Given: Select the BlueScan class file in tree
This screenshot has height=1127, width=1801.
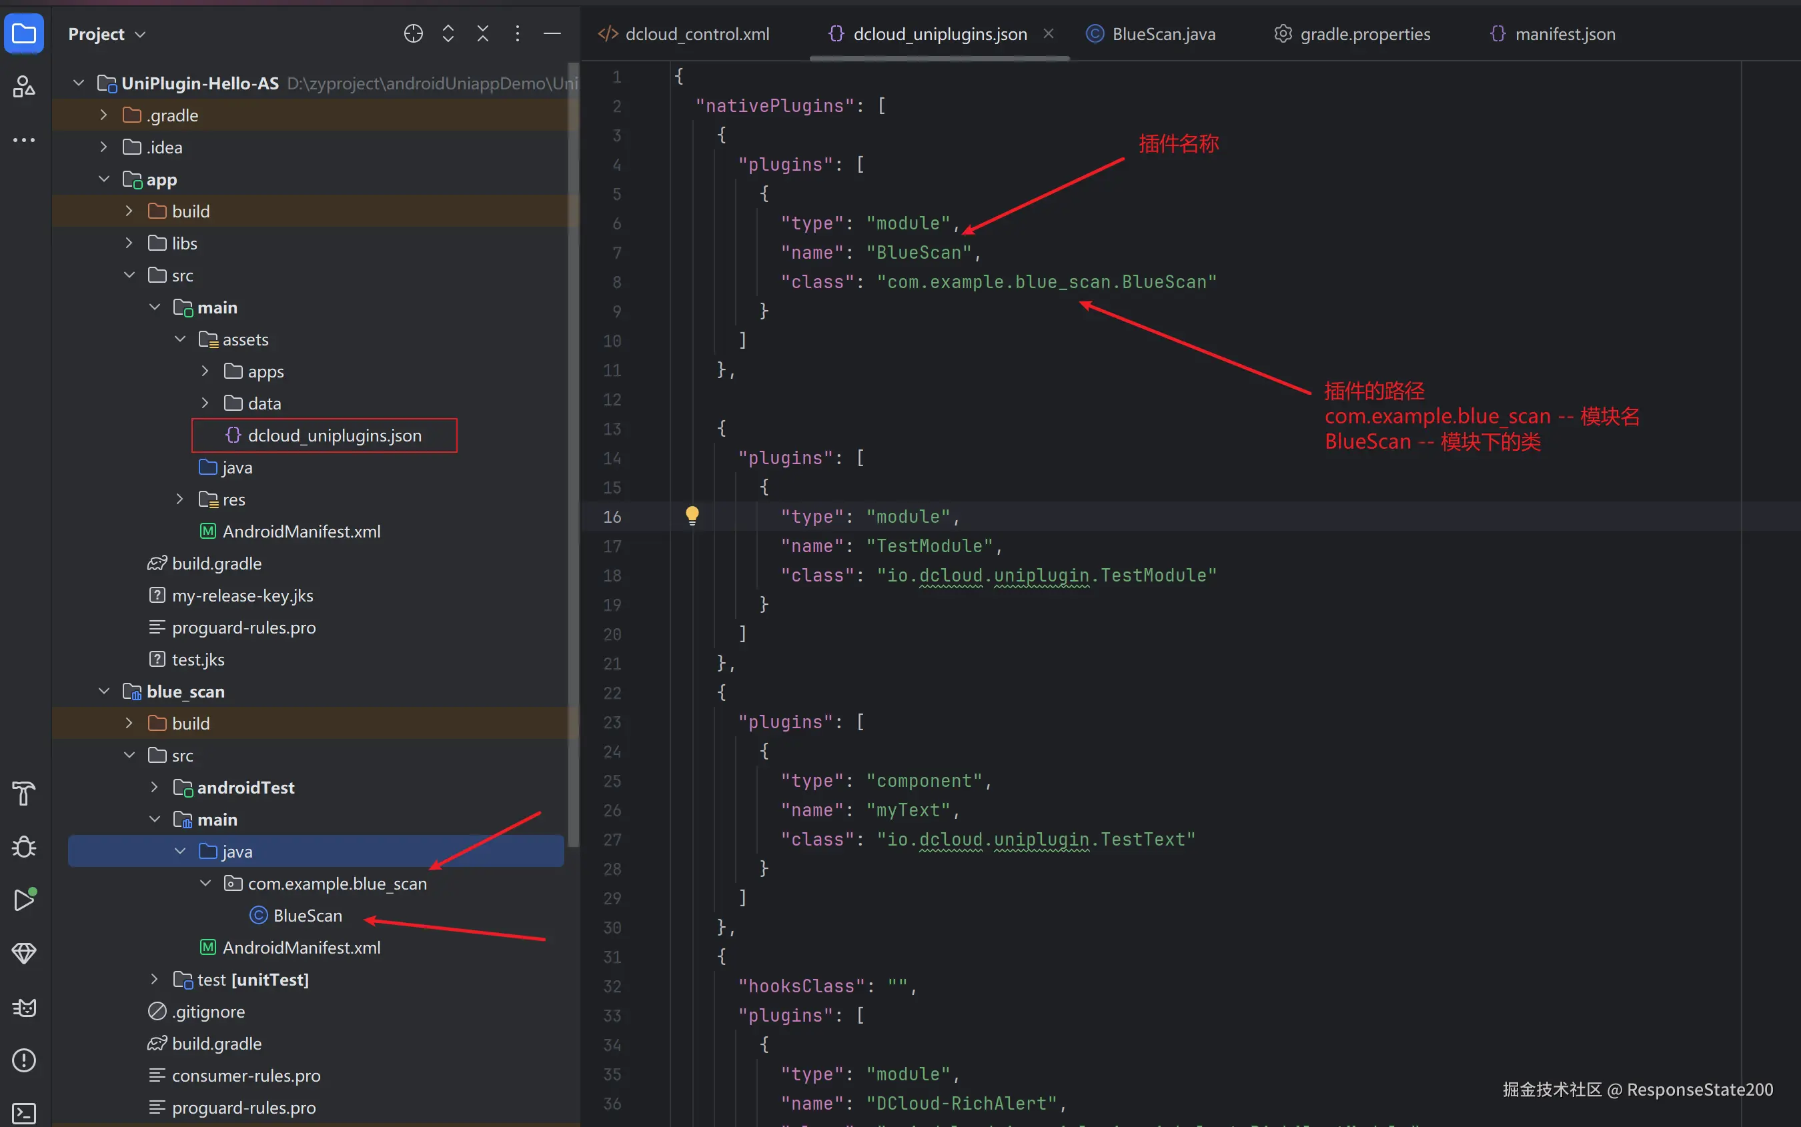Looking at the screenshot, I should pyautogui.click(x=307, y=916).
